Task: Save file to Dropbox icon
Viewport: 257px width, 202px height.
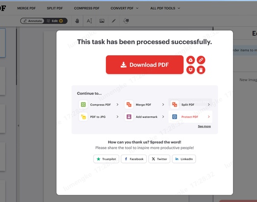Action: coord(190,70)
